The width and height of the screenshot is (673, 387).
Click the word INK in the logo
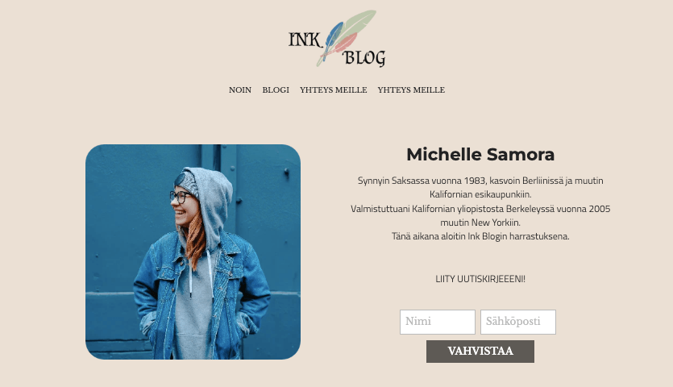[305, 40]
